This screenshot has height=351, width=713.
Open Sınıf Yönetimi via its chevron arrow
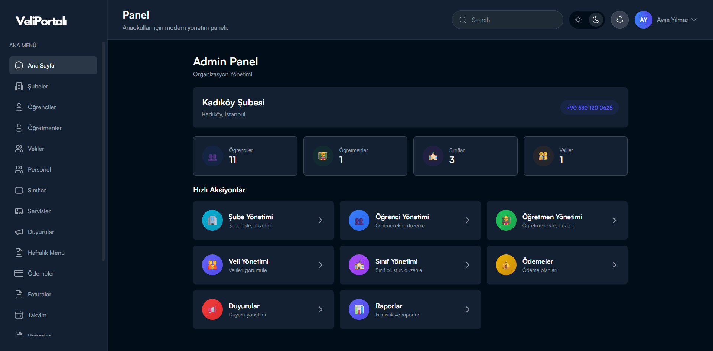coord(468,265)
